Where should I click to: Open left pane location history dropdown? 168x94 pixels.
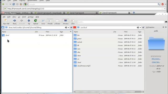coord(68,27)
